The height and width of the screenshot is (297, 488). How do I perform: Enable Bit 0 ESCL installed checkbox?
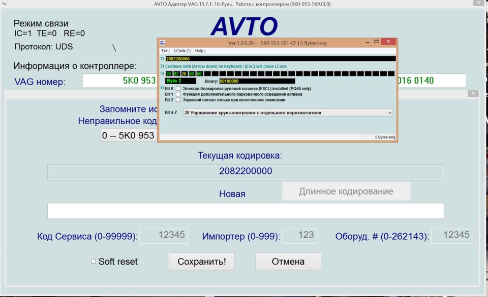click(x=178, y=89)
